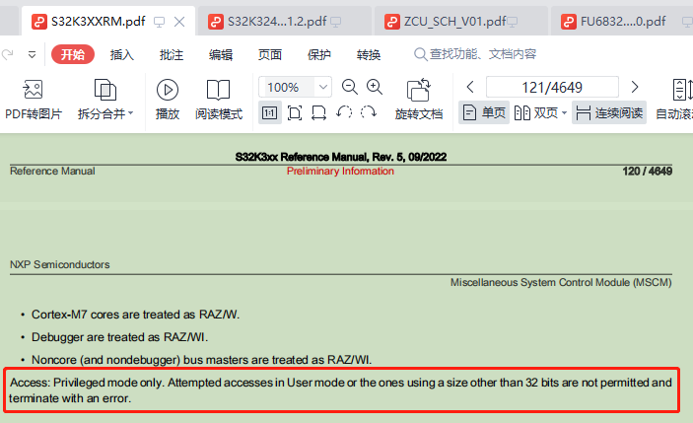
Task: Expand 双页 options dropdown arrow
Action: (564, 113)
